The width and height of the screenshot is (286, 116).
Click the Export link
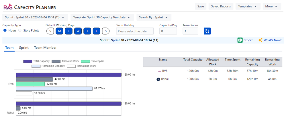pyautogui.click(x=248, y=40)
